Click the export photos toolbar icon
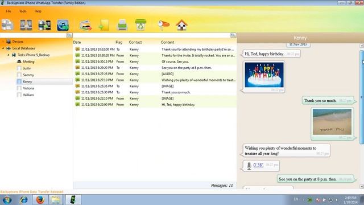Viewport: 364px width, 205px height. 85,25
